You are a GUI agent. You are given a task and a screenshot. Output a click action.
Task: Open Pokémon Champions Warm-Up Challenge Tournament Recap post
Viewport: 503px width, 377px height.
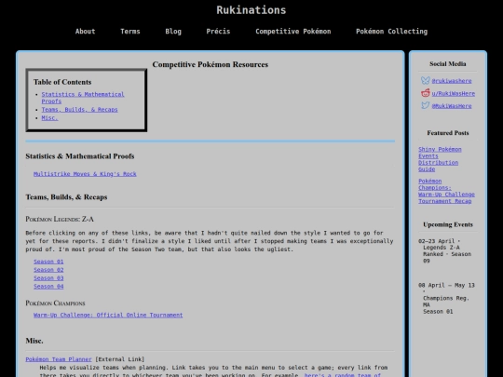(x=446, y=191)
